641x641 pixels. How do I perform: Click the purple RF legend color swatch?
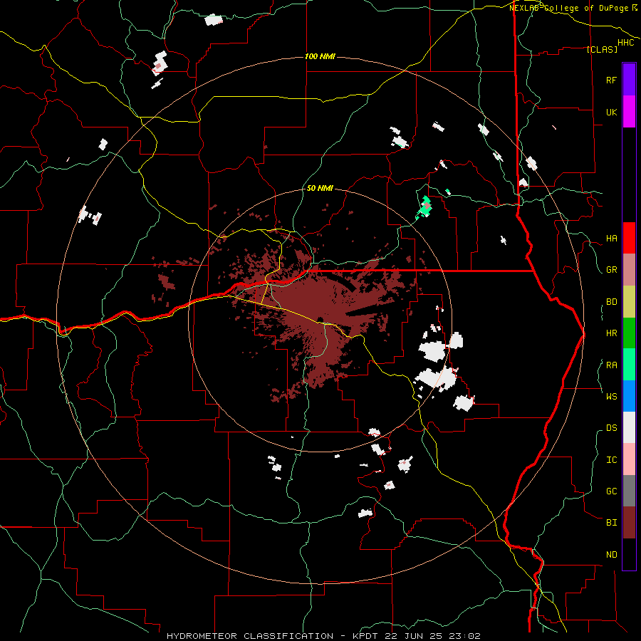point(629,80)
